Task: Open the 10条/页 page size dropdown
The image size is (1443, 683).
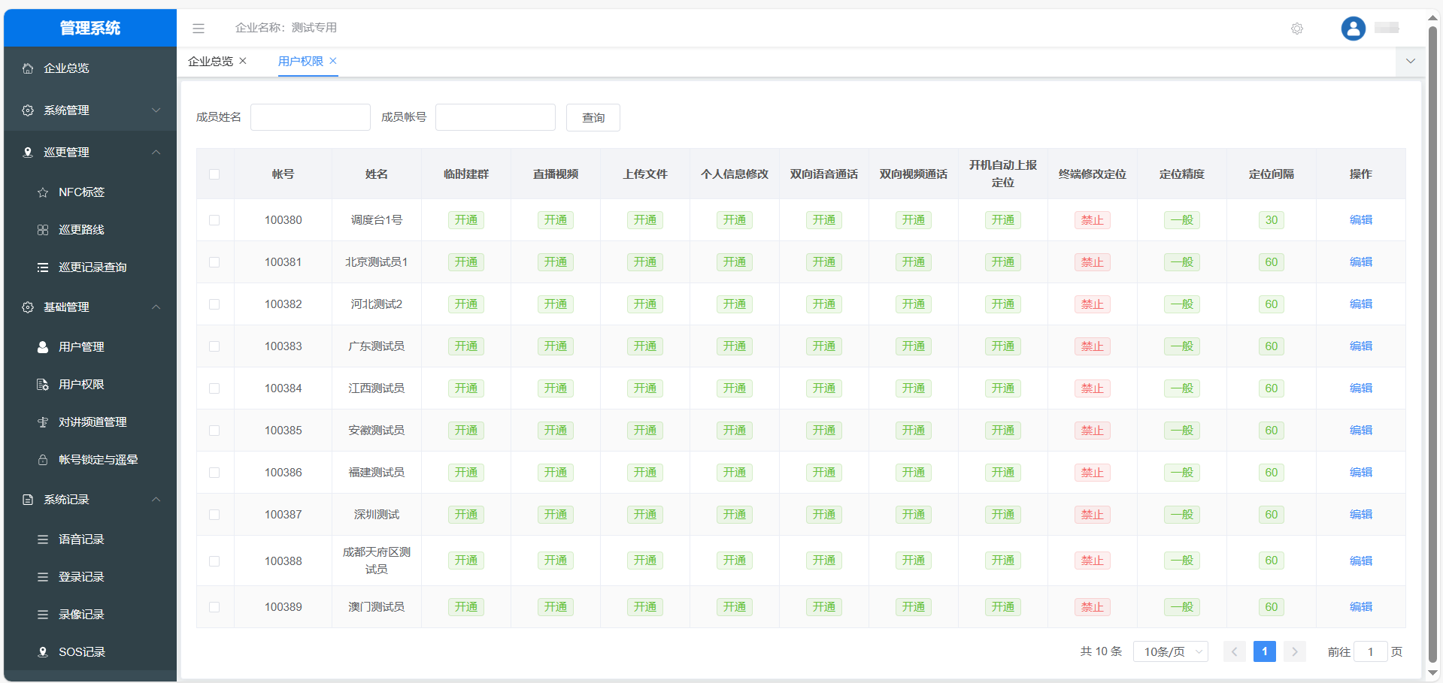Action: pos(1169,651)
